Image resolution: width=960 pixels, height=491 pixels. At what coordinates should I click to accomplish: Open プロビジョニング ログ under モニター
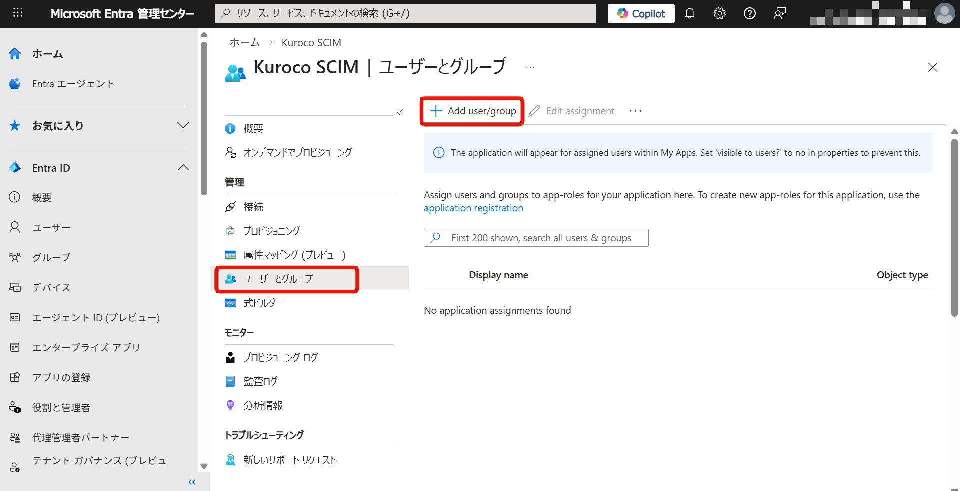click(280, 357)
